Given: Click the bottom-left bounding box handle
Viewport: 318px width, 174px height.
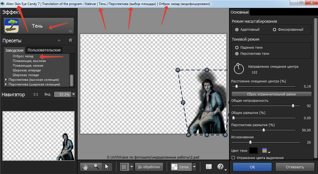Looking at the screenshot, I should 188,135.
